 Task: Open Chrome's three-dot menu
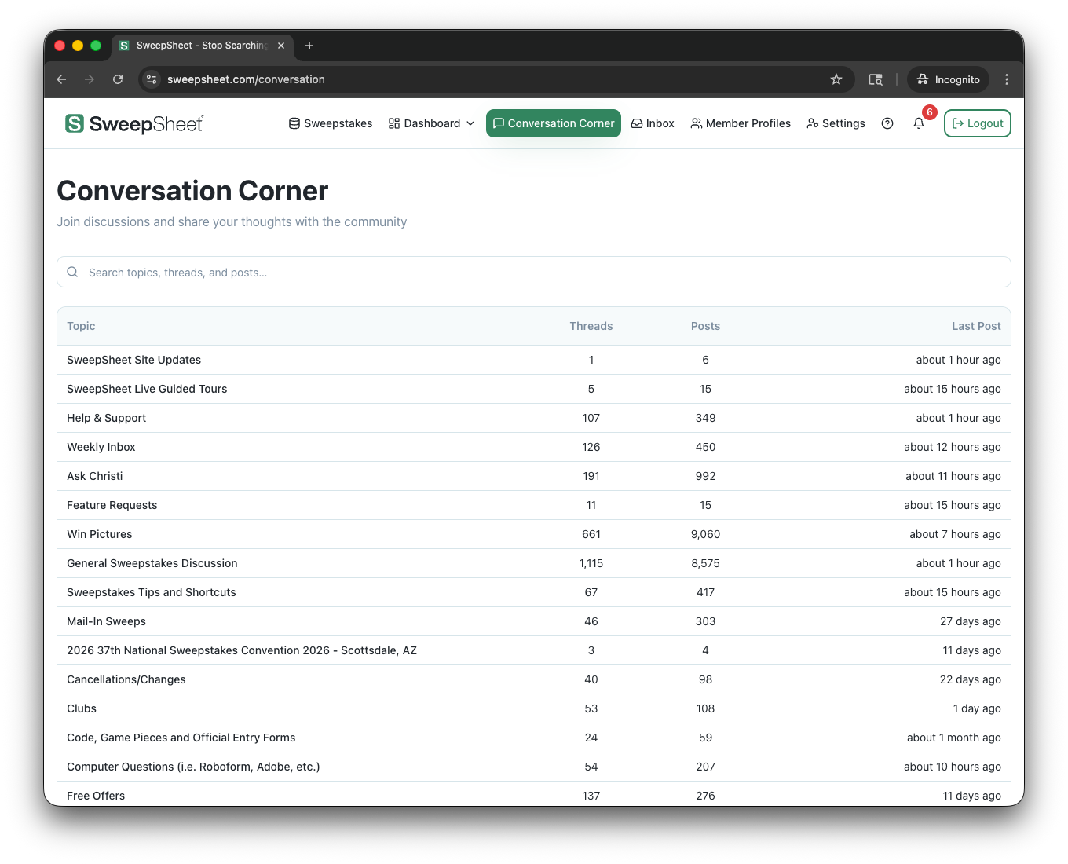1007,79
